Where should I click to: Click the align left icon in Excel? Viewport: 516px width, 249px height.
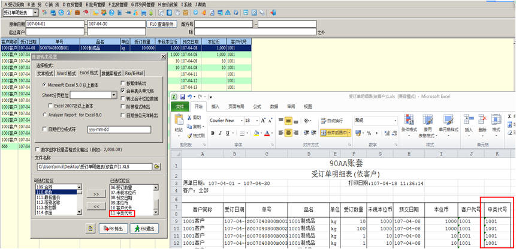tap(280, 133)
